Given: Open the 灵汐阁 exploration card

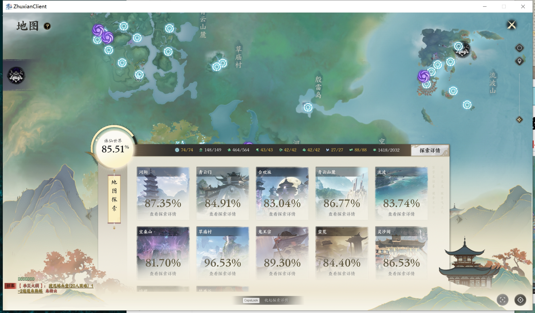Looking at the screenshot, I should point(401,253).
